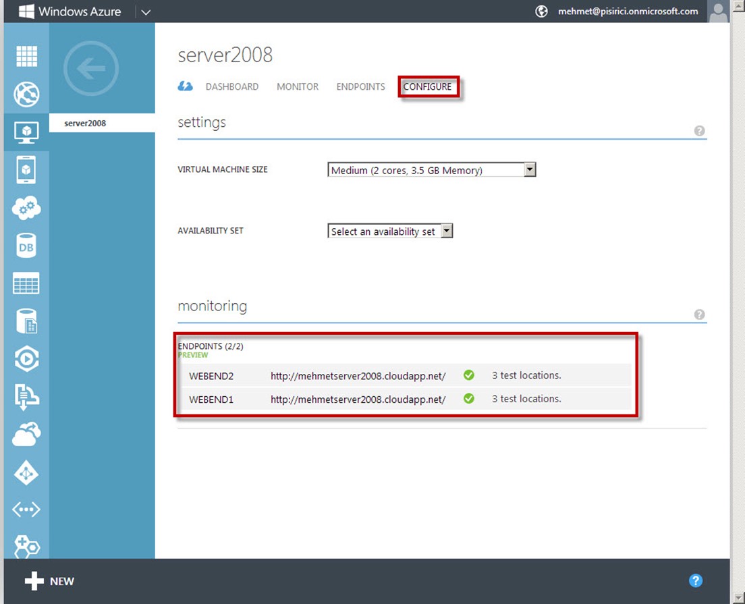Click the user avatar icon in header
This screenshot has height=604, width=745.
[718, 11]
